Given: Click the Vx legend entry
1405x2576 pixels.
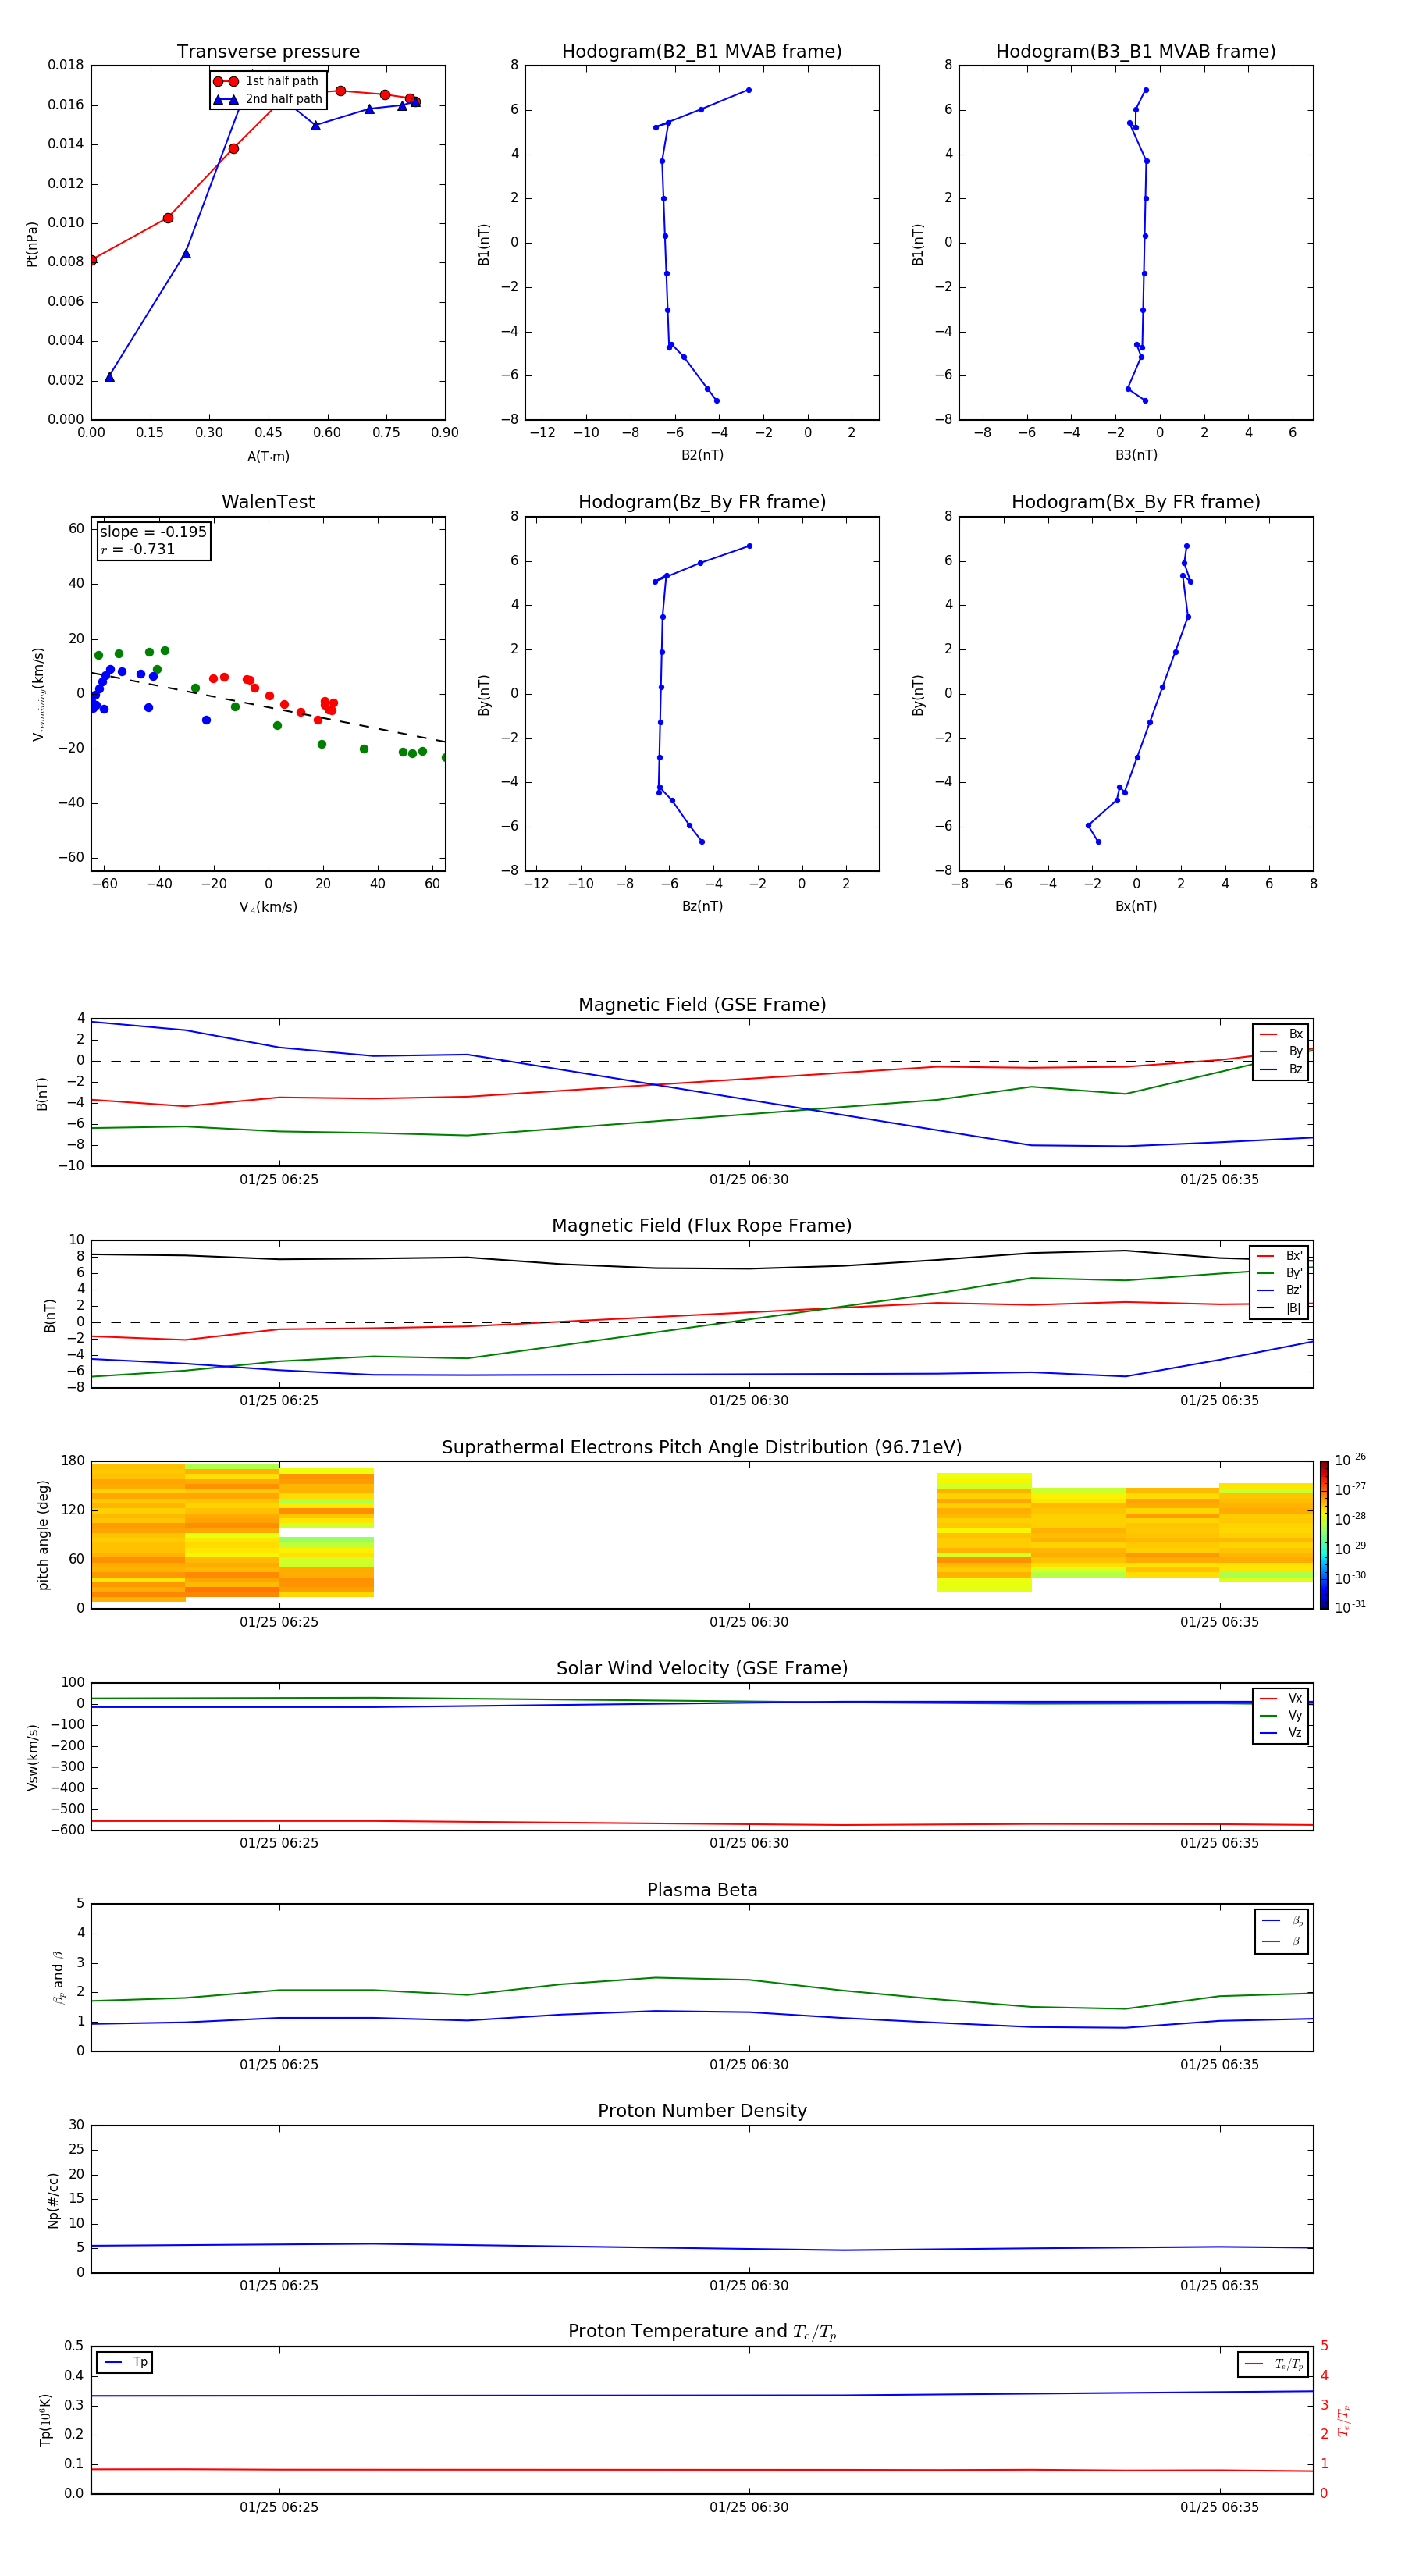Looking at the screenshot, I should (1281, 1698).
